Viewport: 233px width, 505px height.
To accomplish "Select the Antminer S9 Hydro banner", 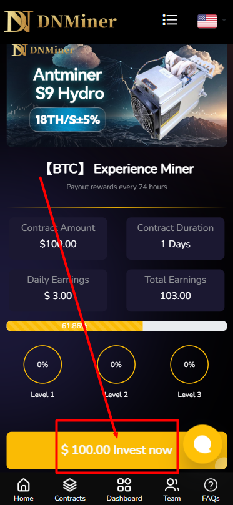I will 117,96.
